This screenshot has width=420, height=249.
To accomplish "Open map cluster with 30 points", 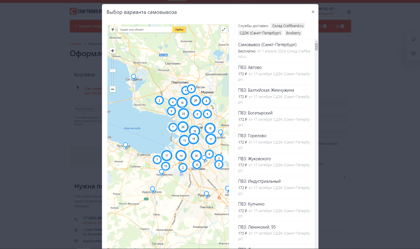I will coord(196,156).
